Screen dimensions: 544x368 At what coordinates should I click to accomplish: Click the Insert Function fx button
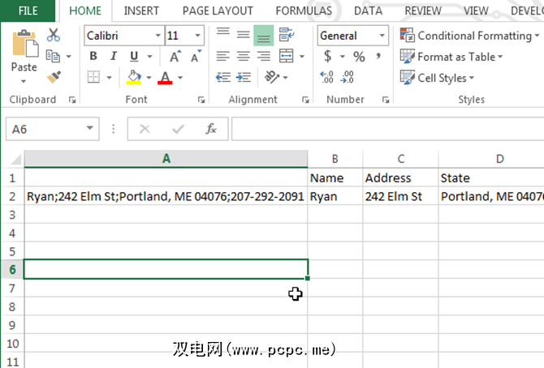pos(211,129)
